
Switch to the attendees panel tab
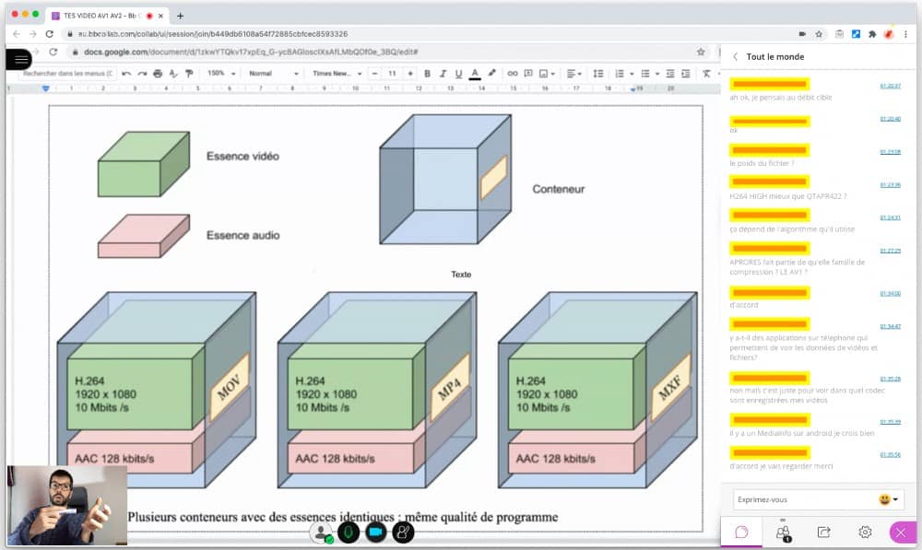click(783, 532)
